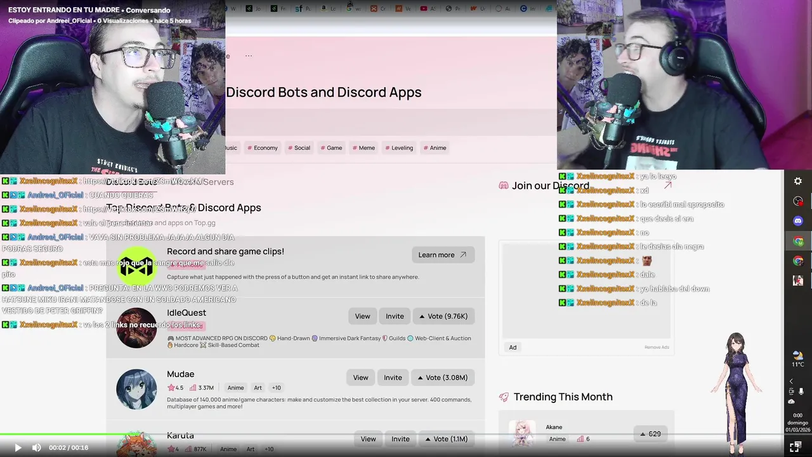Click the microphone icon in the system tray
Screen dimensions: 812x457
click(801, 392)
